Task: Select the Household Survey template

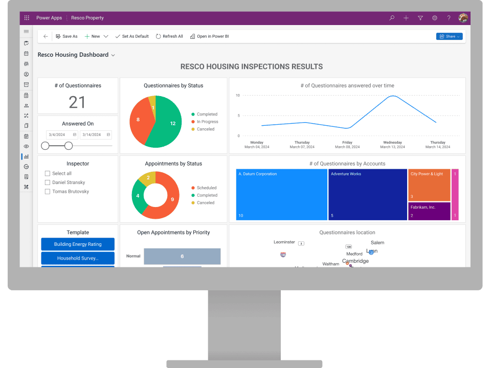Action: [78, 258]
